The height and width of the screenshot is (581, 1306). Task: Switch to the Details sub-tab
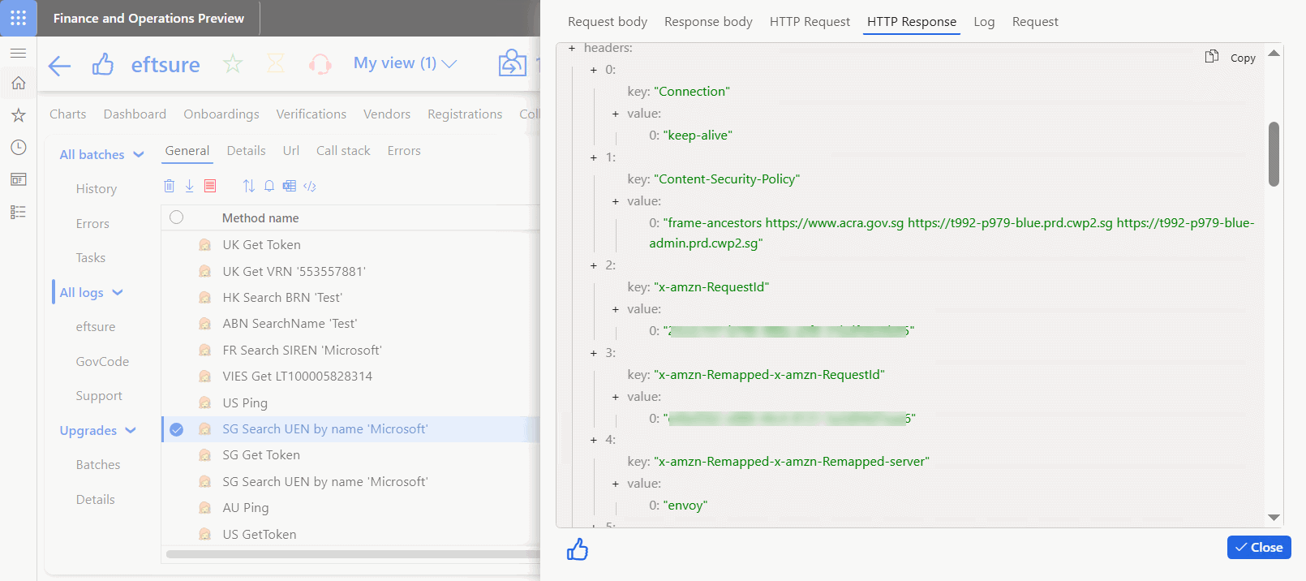(x=246, y=151)
